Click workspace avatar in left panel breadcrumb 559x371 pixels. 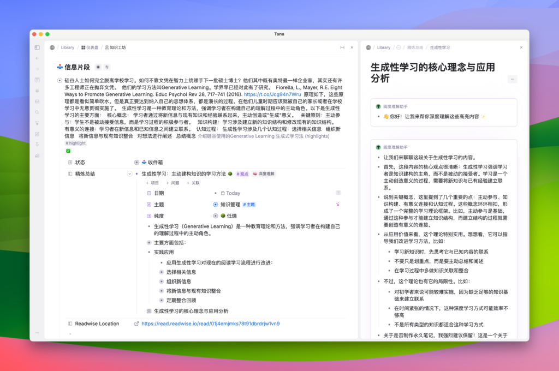pyautogui.click(x=52, y=47)
